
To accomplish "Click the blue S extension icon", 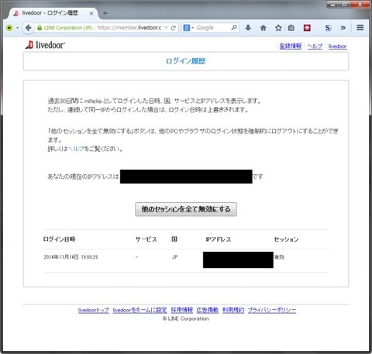I will [x=328, y=28].
